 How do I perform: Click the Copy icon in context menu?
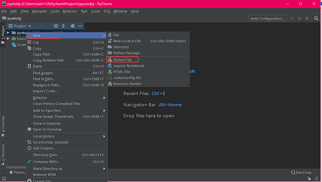(x=29, y=48)
